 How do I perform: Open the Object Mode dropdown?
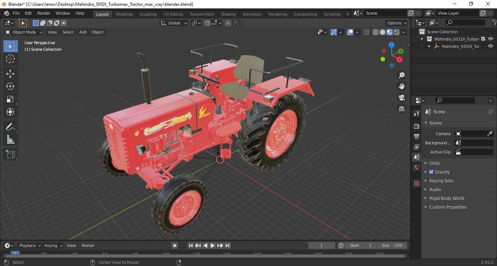point(24,32)
